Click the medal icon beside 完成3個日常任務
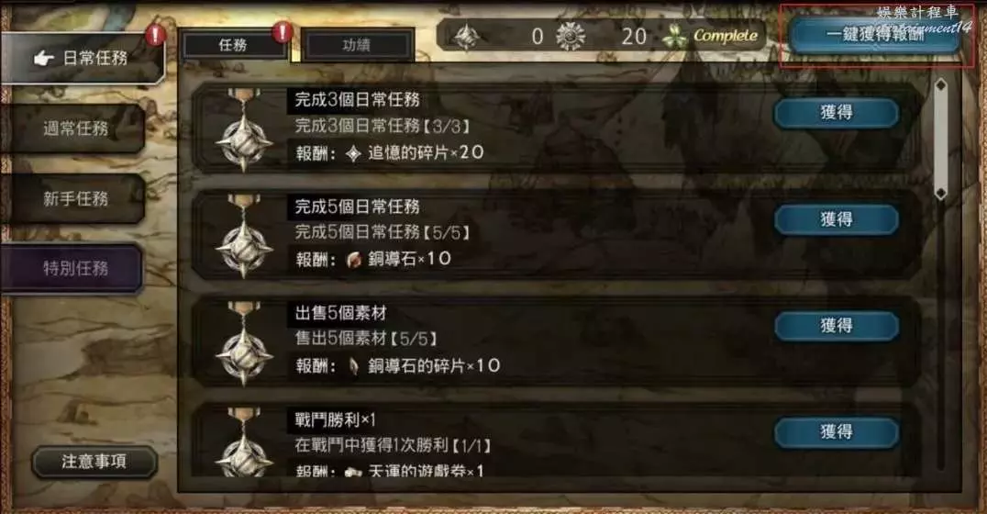The width and height of the screenshot is (987, 514). click(244, 130)
